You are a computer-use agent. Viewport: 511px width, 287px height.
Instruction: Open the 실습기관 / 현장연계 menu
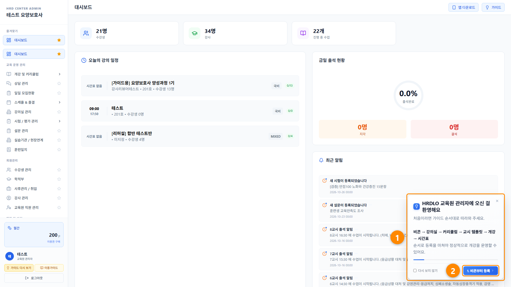click(34, 140)
